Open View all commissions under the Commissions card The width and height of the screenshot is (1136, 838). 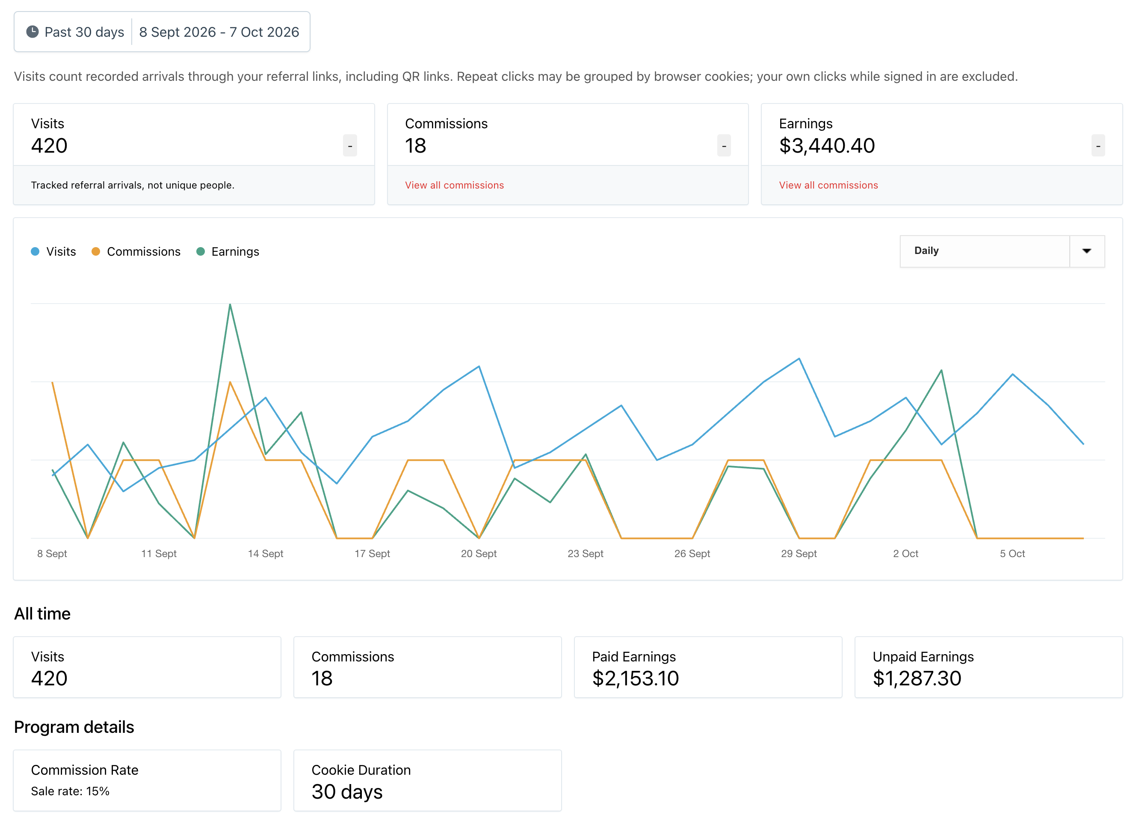point(454,185)
